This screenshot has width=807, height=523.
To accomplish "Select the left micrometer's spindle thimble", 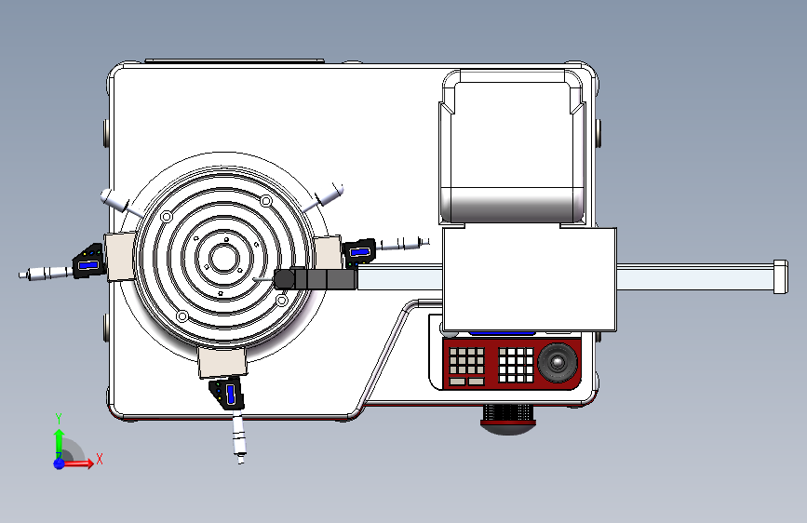I will [46, 273].
